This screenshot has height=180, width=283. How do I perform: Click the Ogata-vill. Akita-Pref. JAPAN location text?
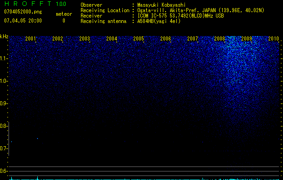point(200,10)
